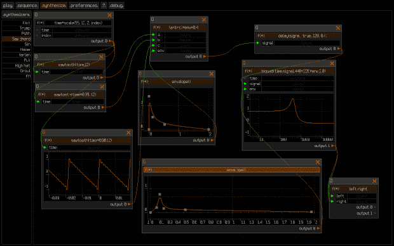Select the Trump synthesizer
This screenshot has height=246, width=394.
point(17,28)
